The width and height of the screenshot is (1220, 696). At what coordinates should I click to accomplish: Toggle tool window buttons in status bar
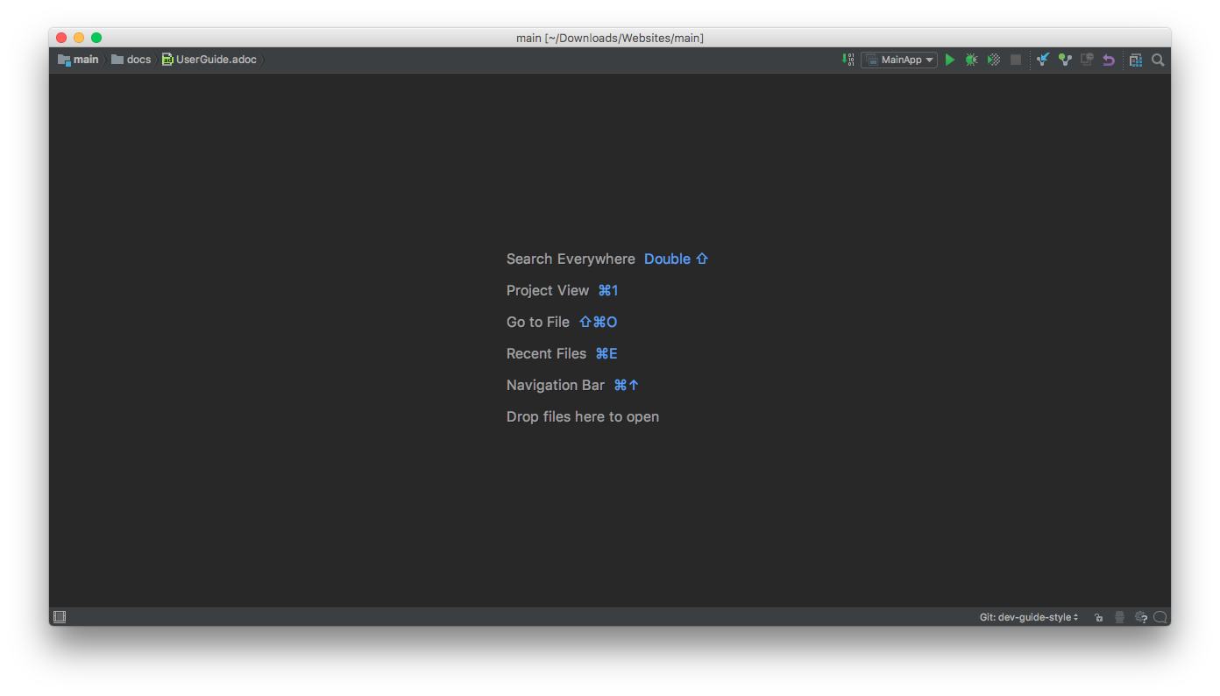60,617
